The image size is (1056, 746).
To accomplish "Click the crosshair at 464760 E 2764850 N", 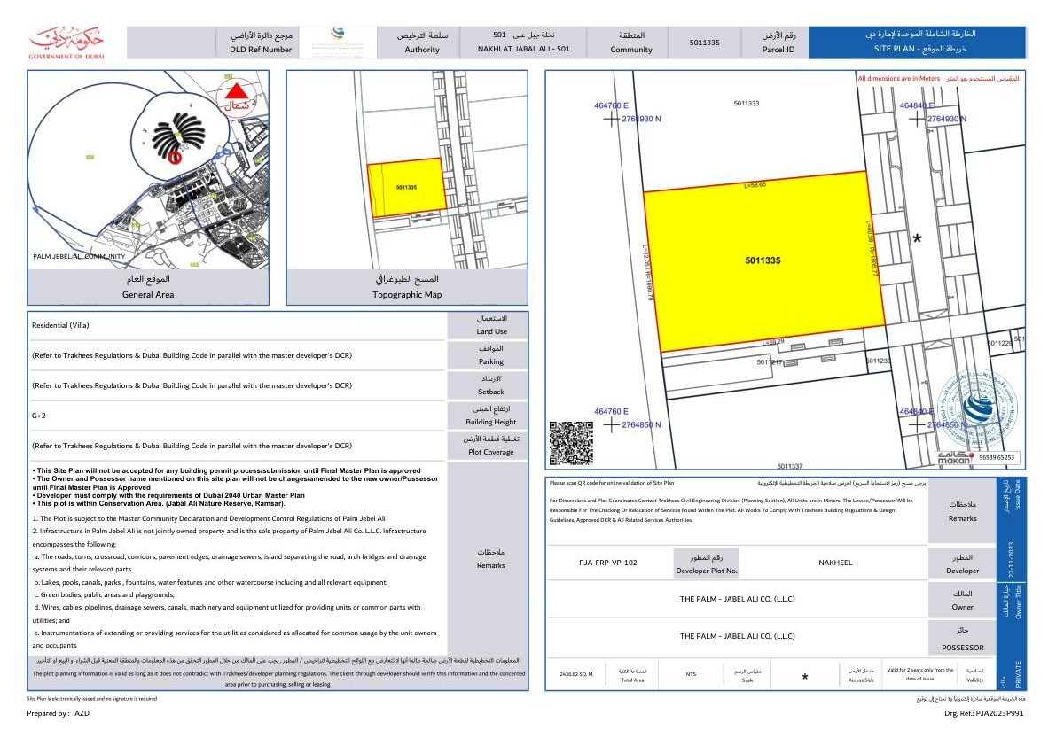I will (x=611, y=425).
